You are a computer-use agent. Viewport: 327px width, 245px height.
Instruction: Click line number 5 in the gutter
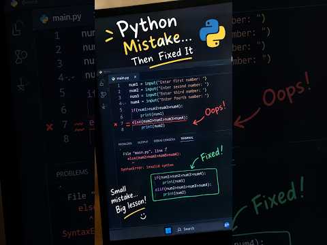[121, 110]
